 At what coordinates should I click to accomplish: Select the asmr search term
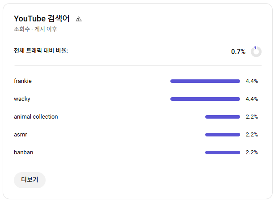point(21,135)
